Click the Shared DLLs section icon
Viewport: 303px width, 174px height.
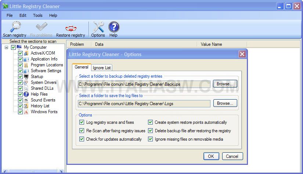pyautogui.click(x=26, y=88)
